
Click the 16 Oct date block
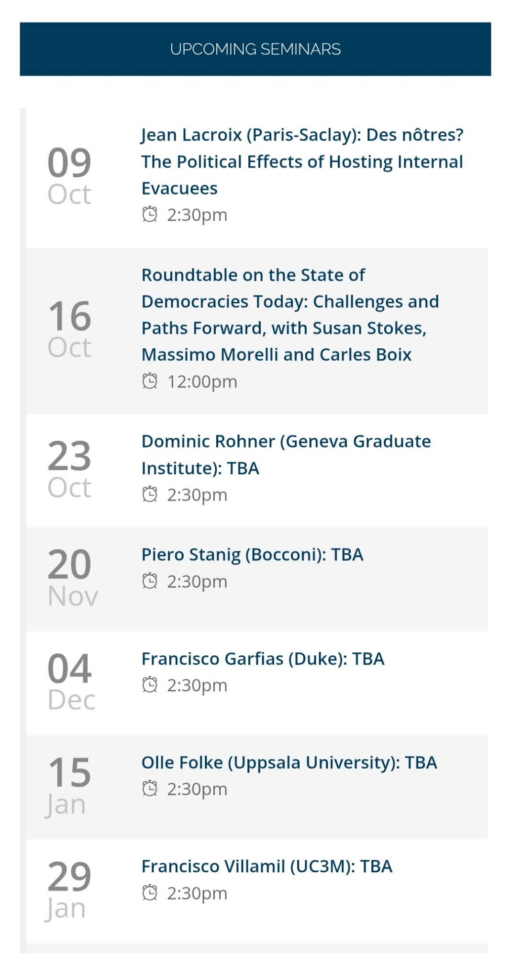[69, 329]
